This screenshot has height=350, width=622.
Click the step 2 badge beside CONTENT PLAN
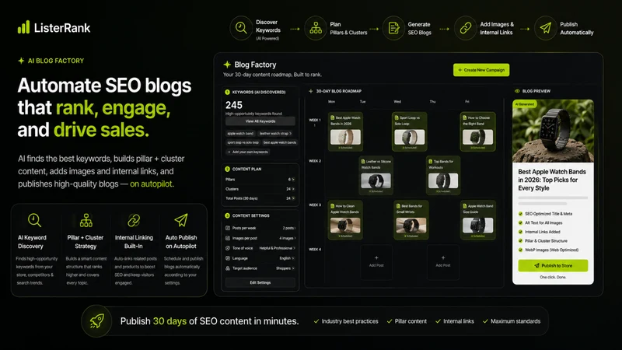pos(227,169)
